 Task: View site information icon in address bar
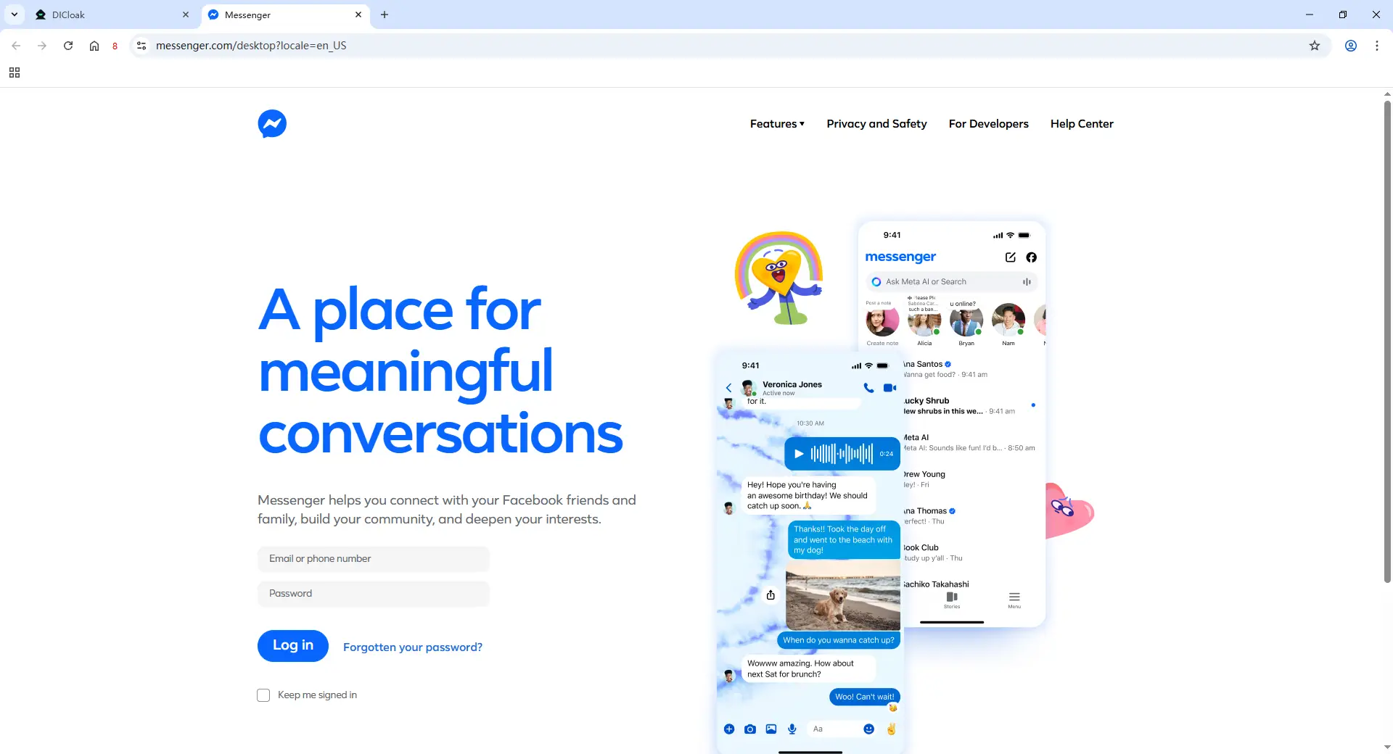click(141, 46)
